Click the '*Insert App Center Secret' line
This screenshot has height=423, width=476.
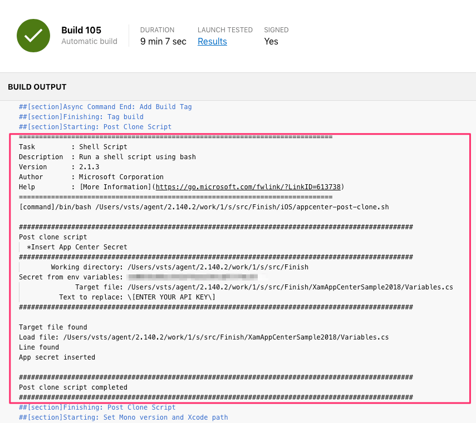coord(77,247)
